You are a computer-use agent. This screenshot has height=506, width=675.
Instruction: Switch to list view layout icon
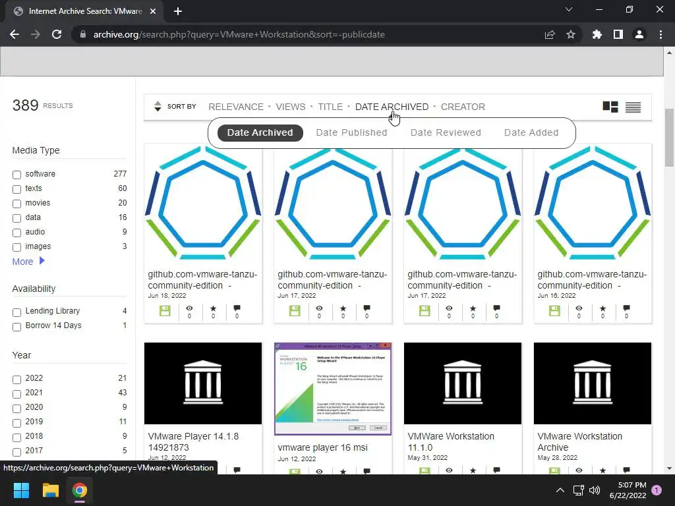click(x=633, y=107)
